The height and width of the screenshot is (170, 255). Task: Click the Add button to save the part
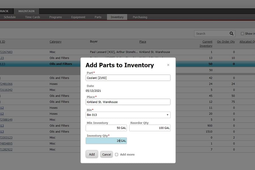[x=92, y=154]
